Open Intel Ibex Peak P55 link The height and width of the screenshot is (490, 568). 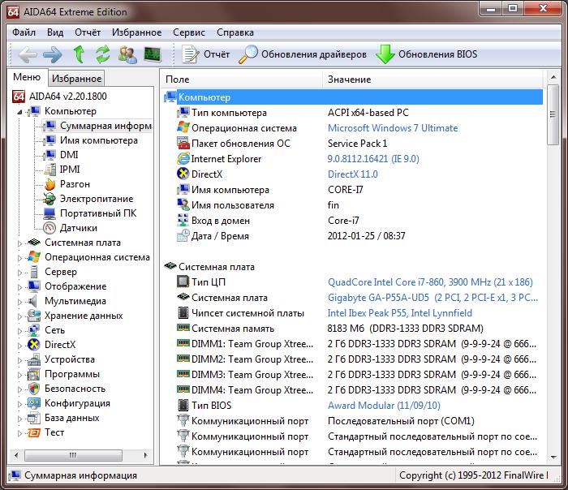[400, 313]
